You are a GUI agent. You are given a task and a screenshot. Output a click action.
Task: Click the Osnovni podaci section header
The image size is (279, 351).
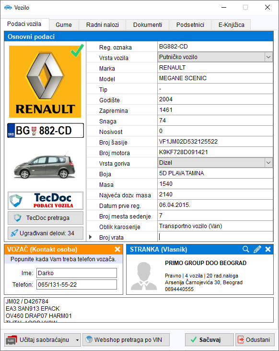[x=139, y=36]
